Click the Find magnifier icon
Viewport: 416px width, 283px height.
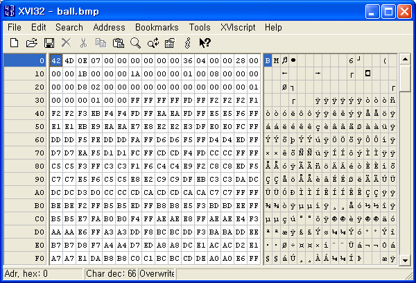point(135,43)
